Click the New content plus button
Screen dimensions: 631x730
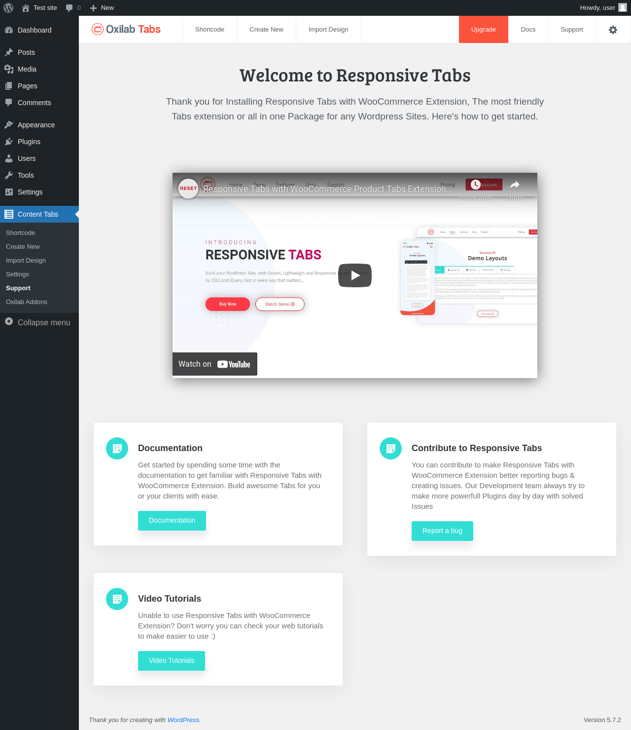(102, 8)
